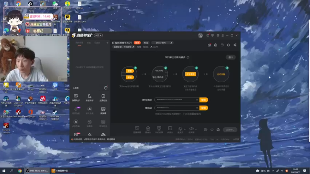The image size is (310, 174).
Task: Switch to 斗鱼直播伴侣 taskbar button
Action: 62,171
